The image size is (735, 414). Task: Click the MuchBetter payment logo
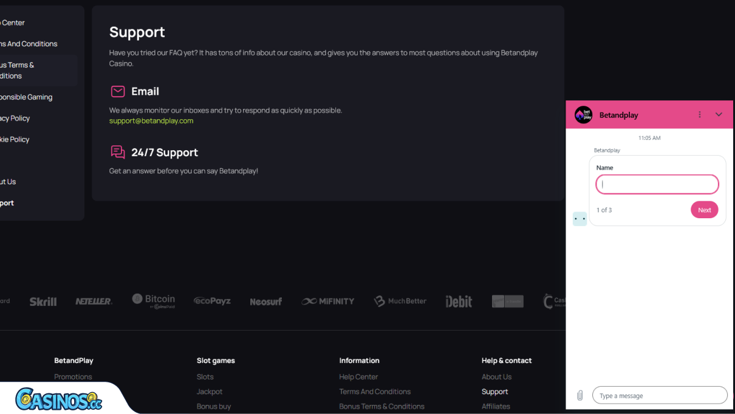[x=400, y=301]
